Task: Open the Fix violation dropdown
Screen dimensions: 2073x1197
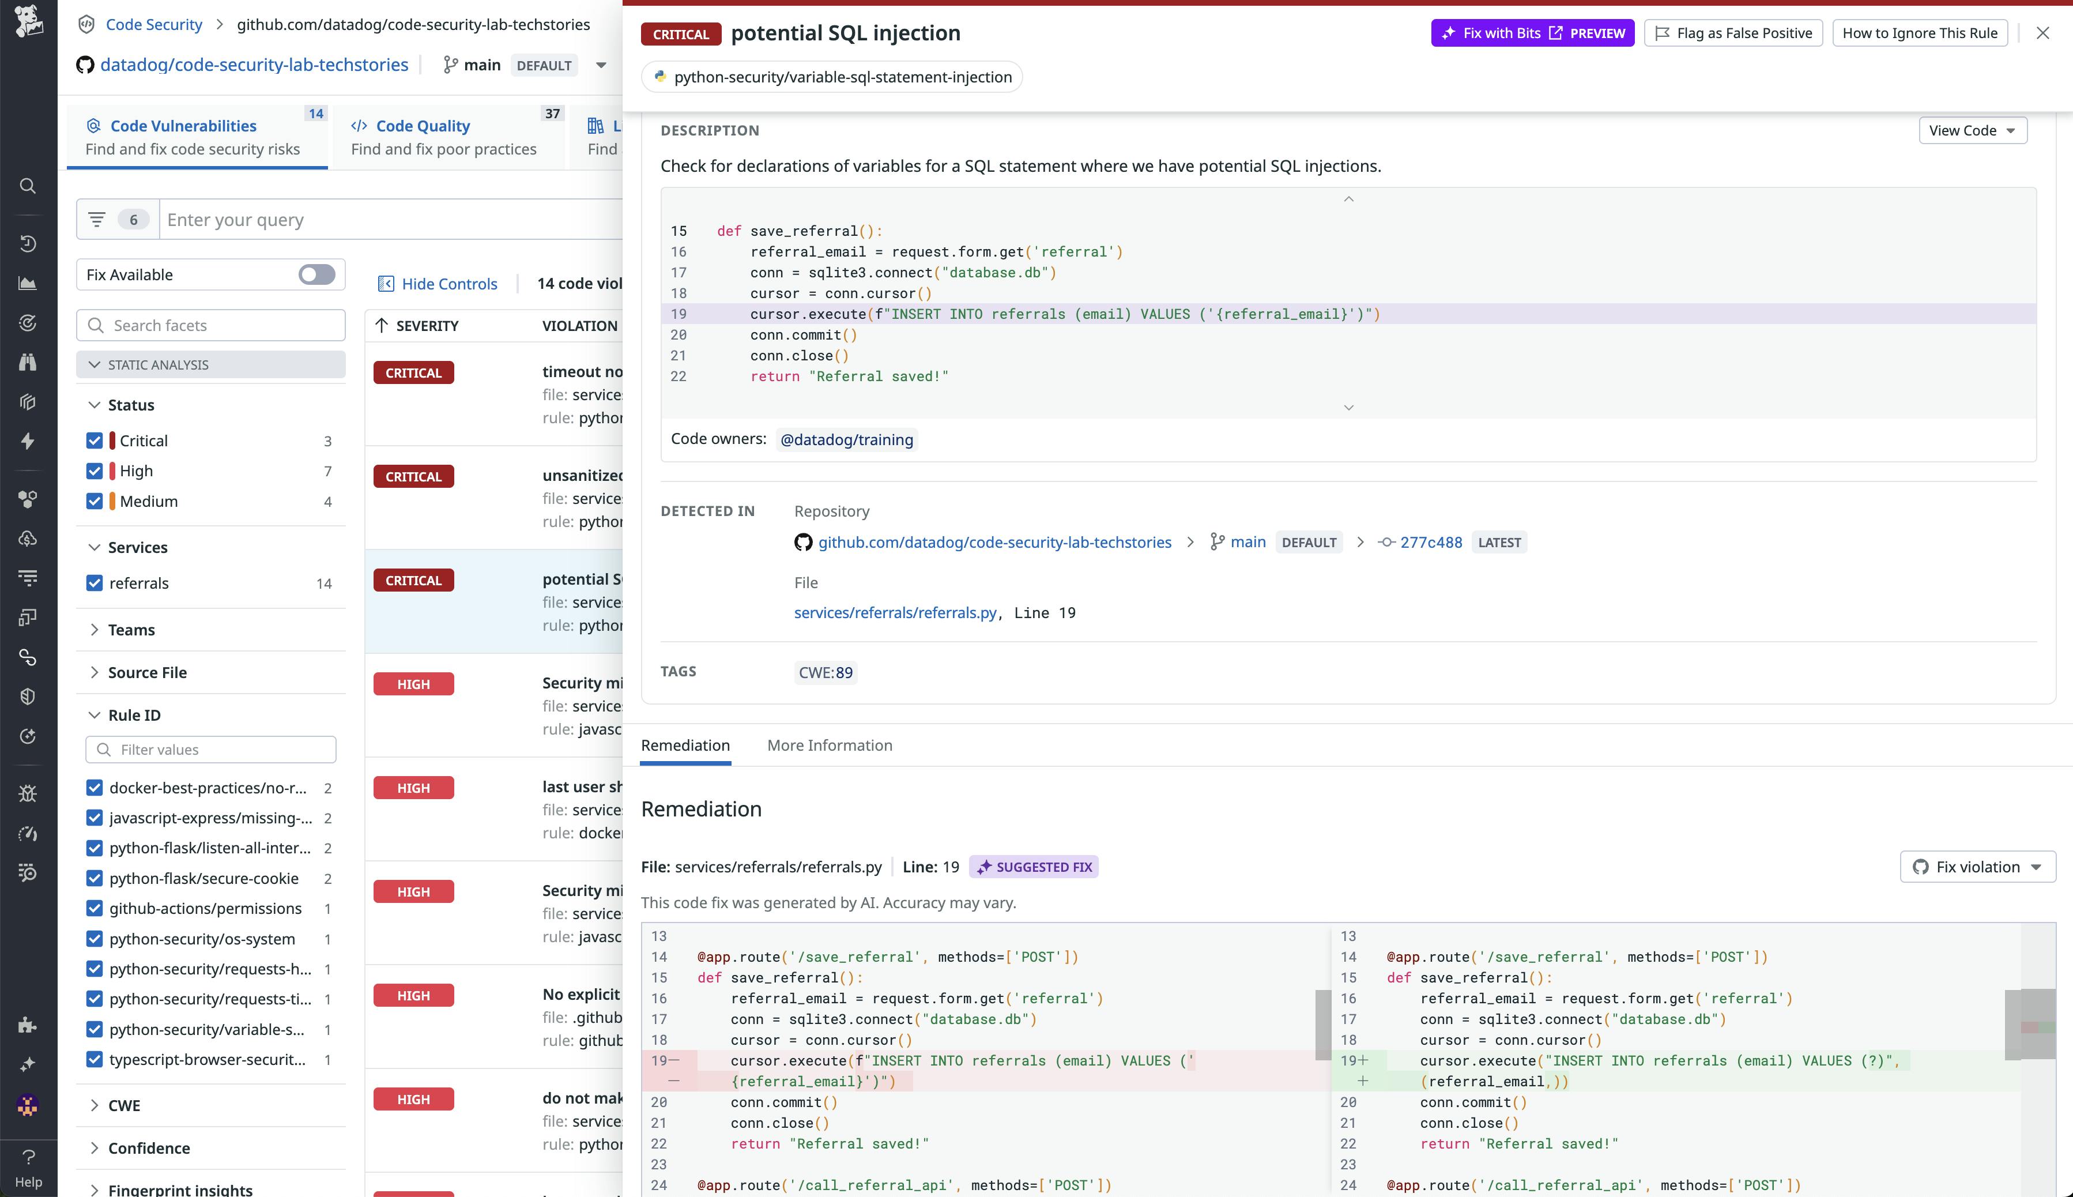Action: pos(1978,867)
